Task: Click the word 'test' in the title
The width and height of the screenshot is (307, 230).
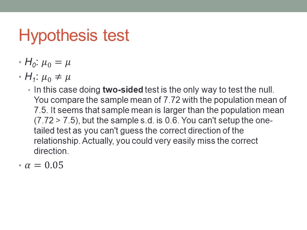Action: click(116, 35)
